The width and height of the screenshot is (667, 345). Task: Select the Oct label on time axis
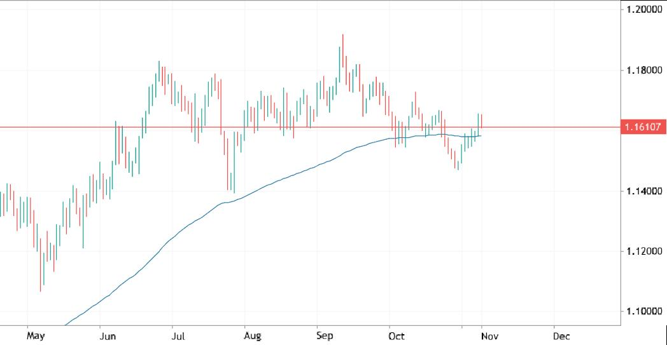pyautogui.click(x=397, y=335)
